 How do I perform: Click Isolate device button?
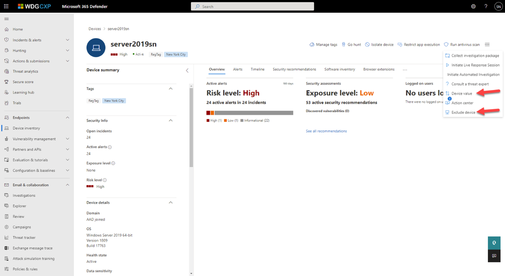(x=379, y=45)
